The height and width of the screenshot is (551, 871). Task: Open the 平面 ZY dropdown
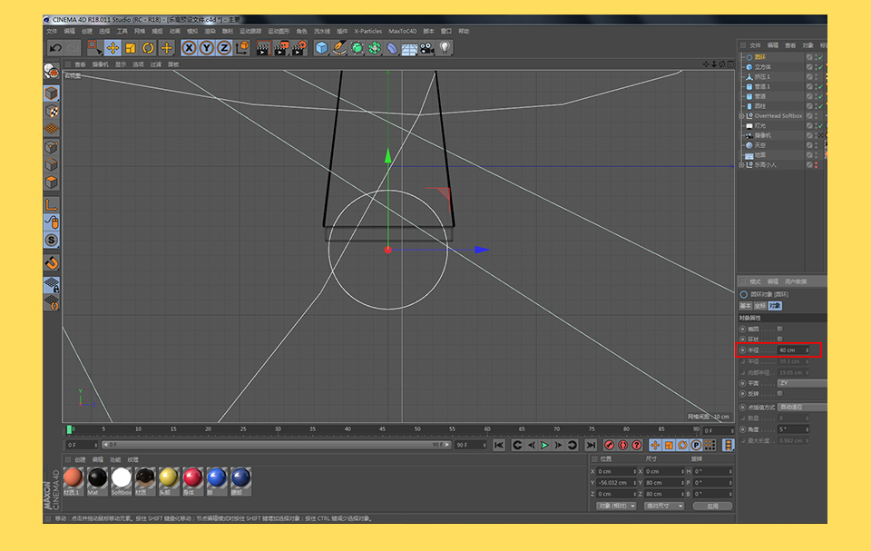[x=802, y=383]
